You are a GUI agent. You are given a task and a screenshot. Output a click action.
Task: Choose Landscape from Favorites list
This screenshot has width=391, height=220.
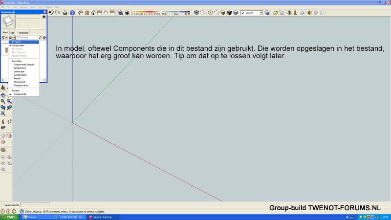[19, 71]
